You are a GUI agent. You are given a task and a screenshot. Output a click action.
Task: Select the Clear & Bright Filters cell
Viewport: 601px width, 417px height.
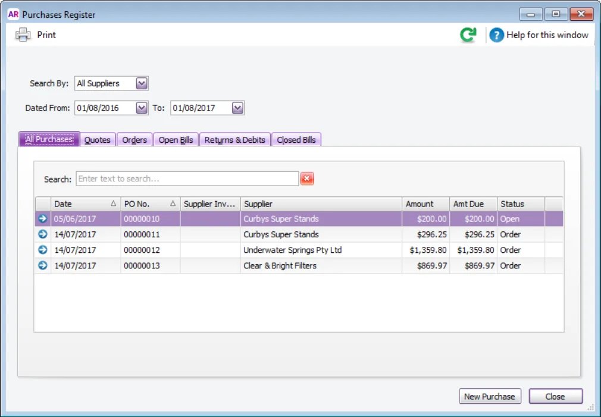(x=321, y=266)
